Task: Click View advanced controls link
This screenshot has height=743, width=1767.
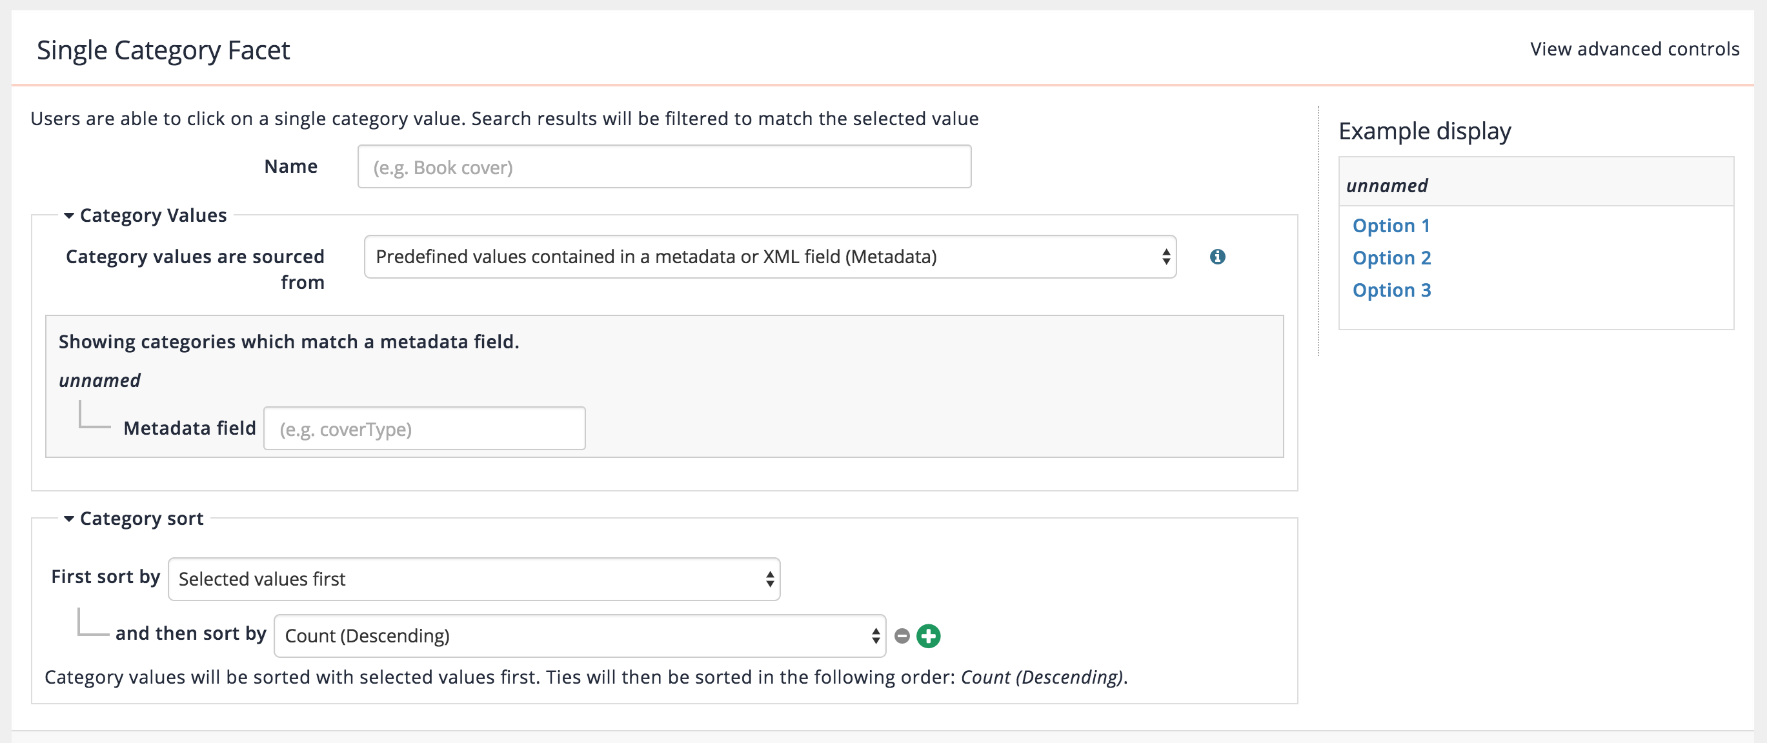Action: 1634,50
